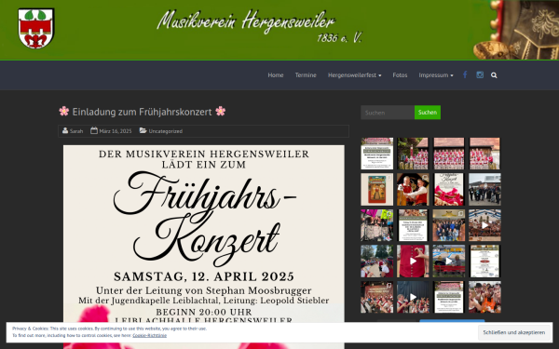Click Schließen und akzeptieren button
559x349 pixels.
click(x=513, y=332)
